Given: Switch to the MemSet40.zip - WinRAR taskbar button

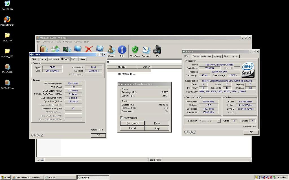Looking at the screenshot, I should click(x=28, y=177).
